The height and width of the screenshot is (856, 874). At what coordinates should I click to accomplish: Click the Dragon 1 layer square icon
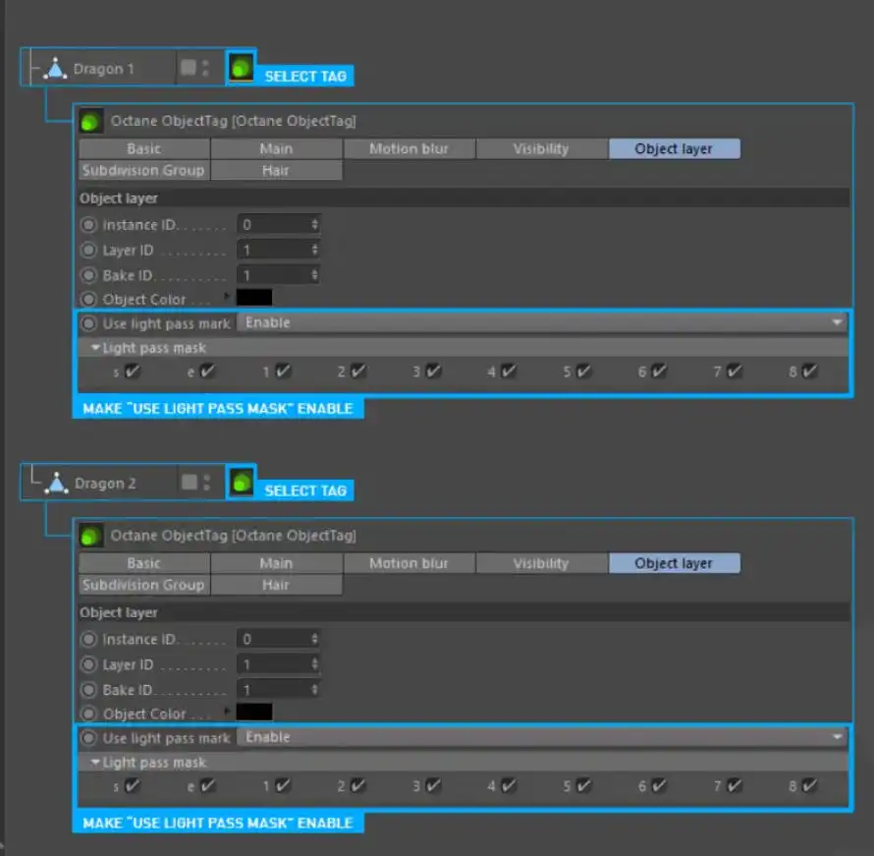(188, 68)
